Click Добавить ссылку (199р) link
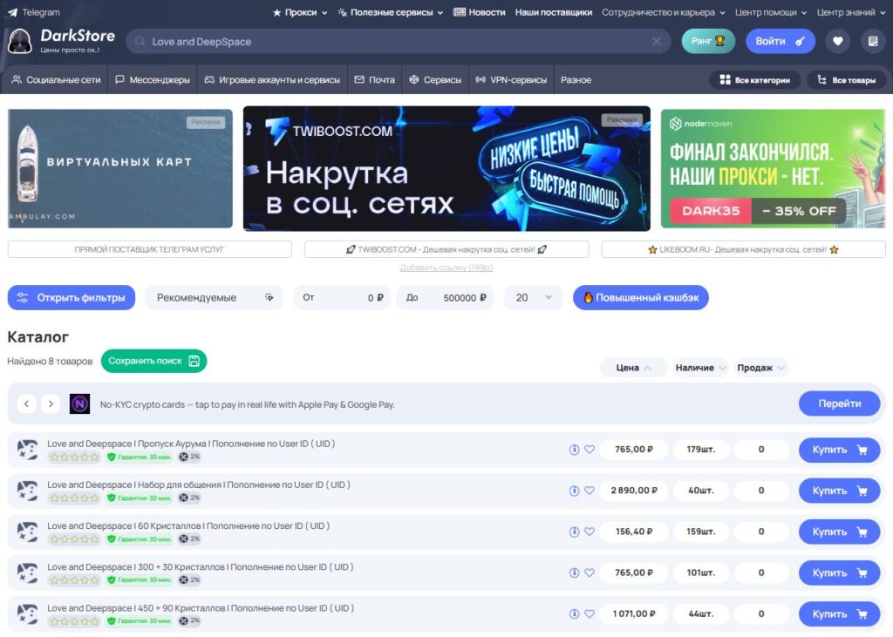 (446, 268)
